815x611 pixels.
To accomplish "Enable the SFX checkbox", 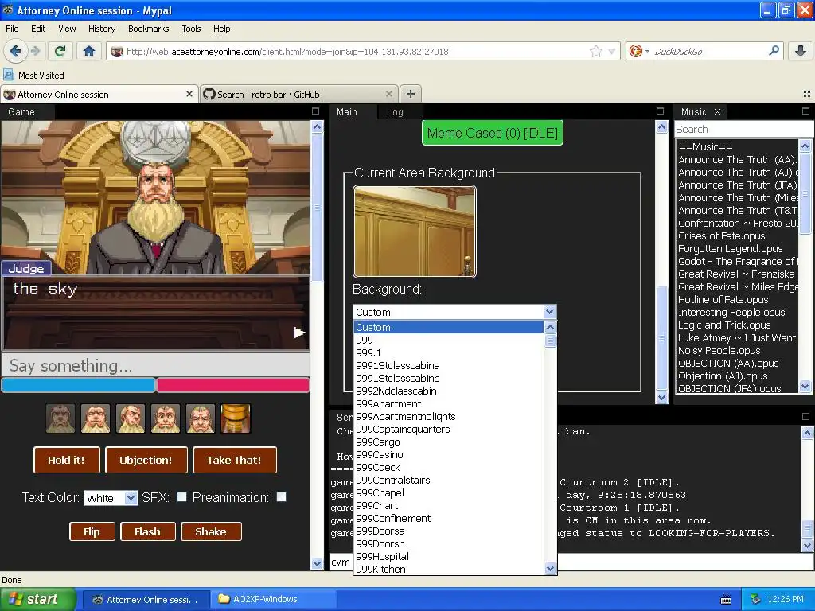I will pyautogui.click(x=182, y=496).
